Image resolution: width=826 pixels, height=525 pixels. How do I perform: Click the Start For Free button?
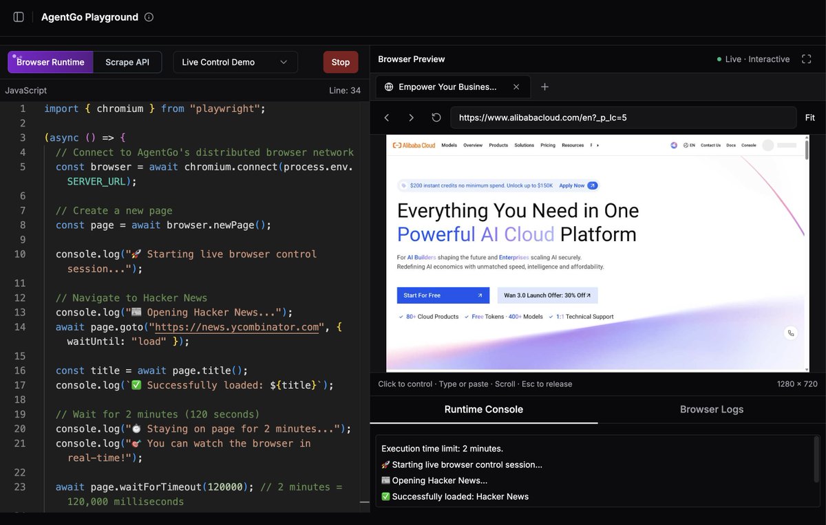point(443,295)
